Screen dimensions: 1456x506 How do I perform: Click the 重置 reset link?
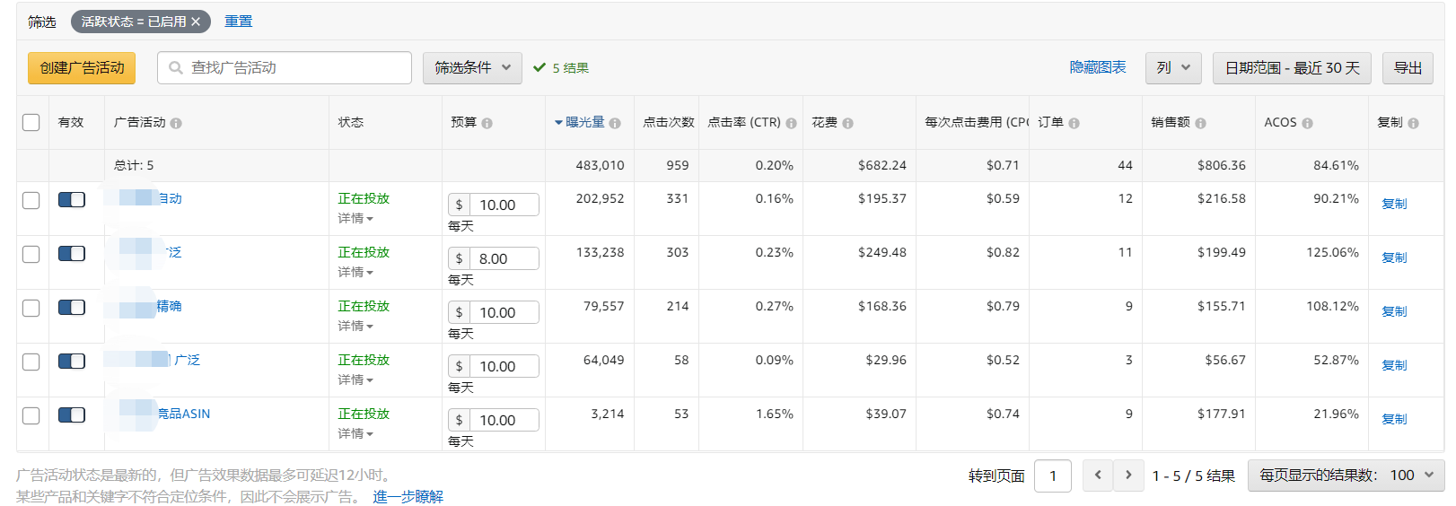tap(238, 22)
